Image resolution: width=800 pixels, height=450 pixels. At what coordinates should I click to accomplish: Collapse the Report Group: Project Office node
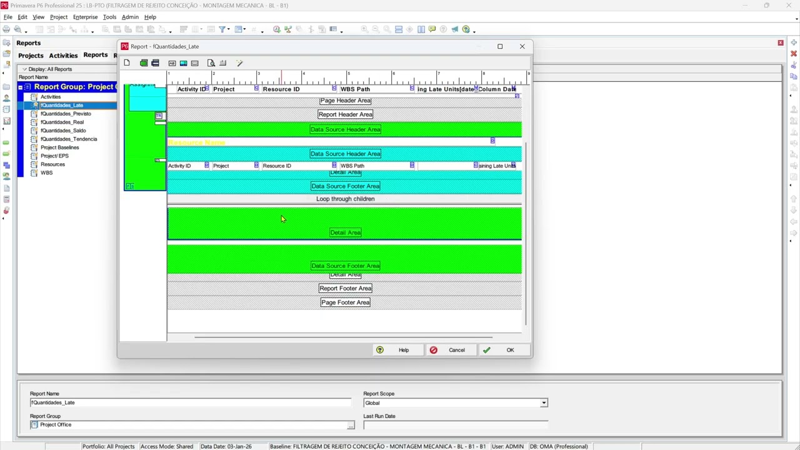tap(20, 87)
